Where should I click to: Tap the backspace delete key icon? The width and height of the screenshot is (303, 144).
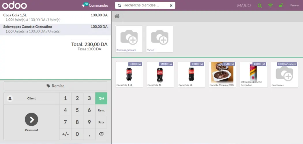(101, 134)
